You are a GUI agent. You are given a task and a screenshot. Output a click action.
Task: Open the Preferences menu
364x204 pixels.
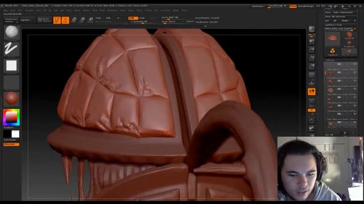pos(113,10)
